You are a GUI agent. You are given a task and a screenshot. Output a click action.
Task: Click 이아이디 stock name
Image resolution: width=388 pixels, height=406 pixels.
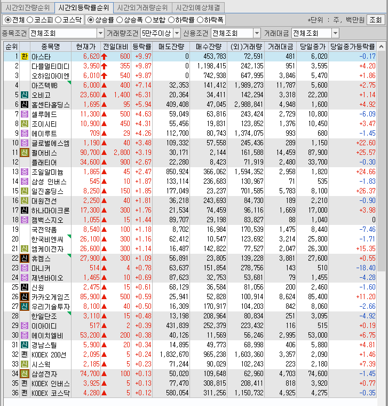[x=44, y=326]
